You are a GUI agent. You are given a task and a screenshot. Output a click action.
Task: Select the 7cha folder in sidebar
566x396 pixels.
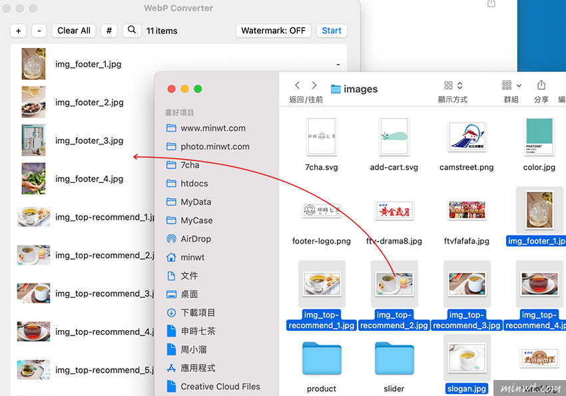(190, 165)
